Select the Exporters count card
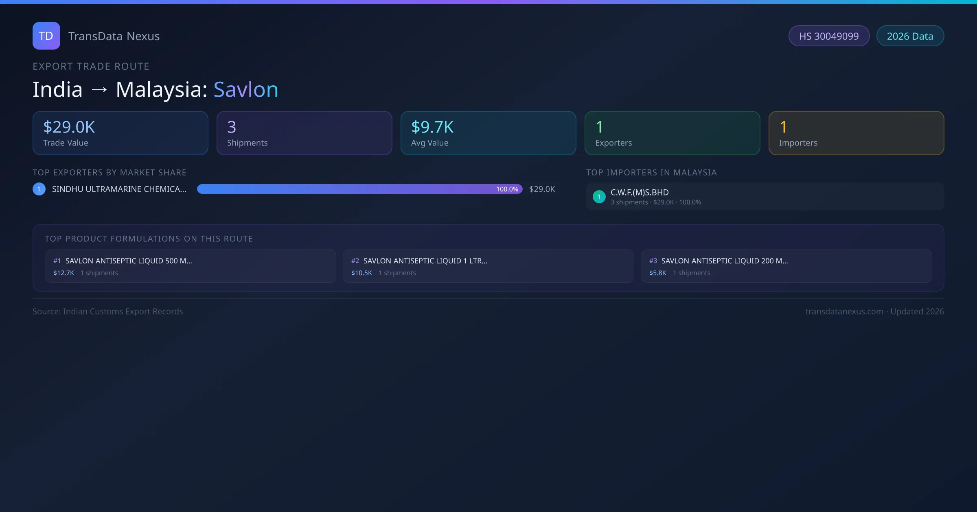Viewport: 977px width, 512px height. 673,133
